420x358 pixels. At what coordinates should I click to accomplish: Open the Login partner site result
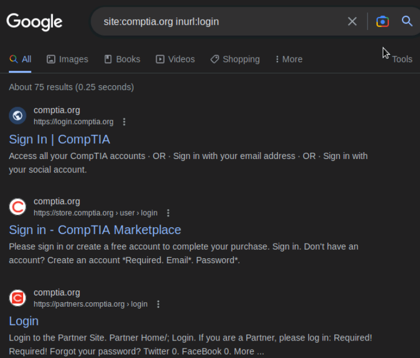coord(24,321)
